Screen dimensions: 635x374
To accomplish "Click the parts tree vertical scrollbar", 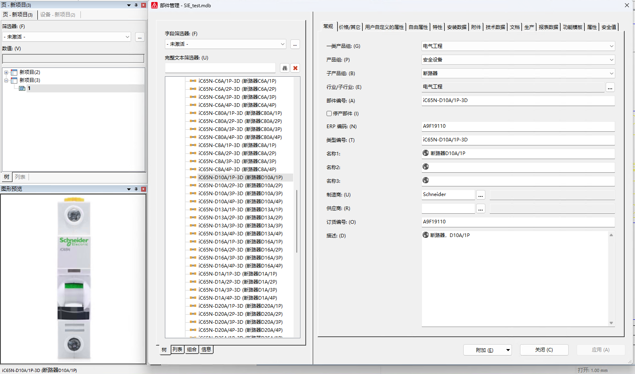I will click(297, 221).
